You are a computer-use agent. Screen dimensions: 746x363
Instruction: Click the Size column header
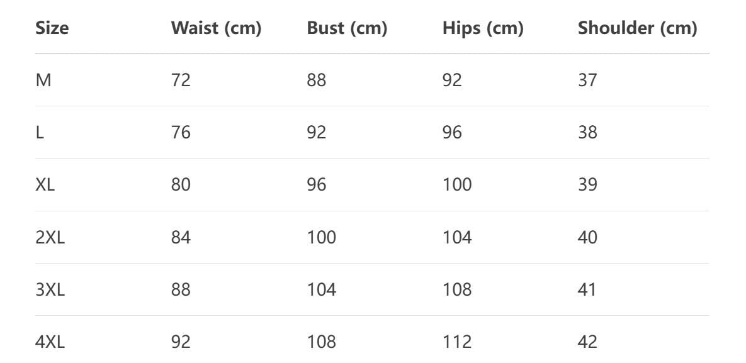click(52, 28)
